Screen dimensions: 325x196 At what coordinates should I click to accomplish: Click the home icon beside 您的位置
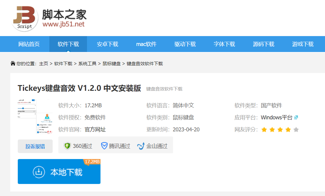[13, 63]
